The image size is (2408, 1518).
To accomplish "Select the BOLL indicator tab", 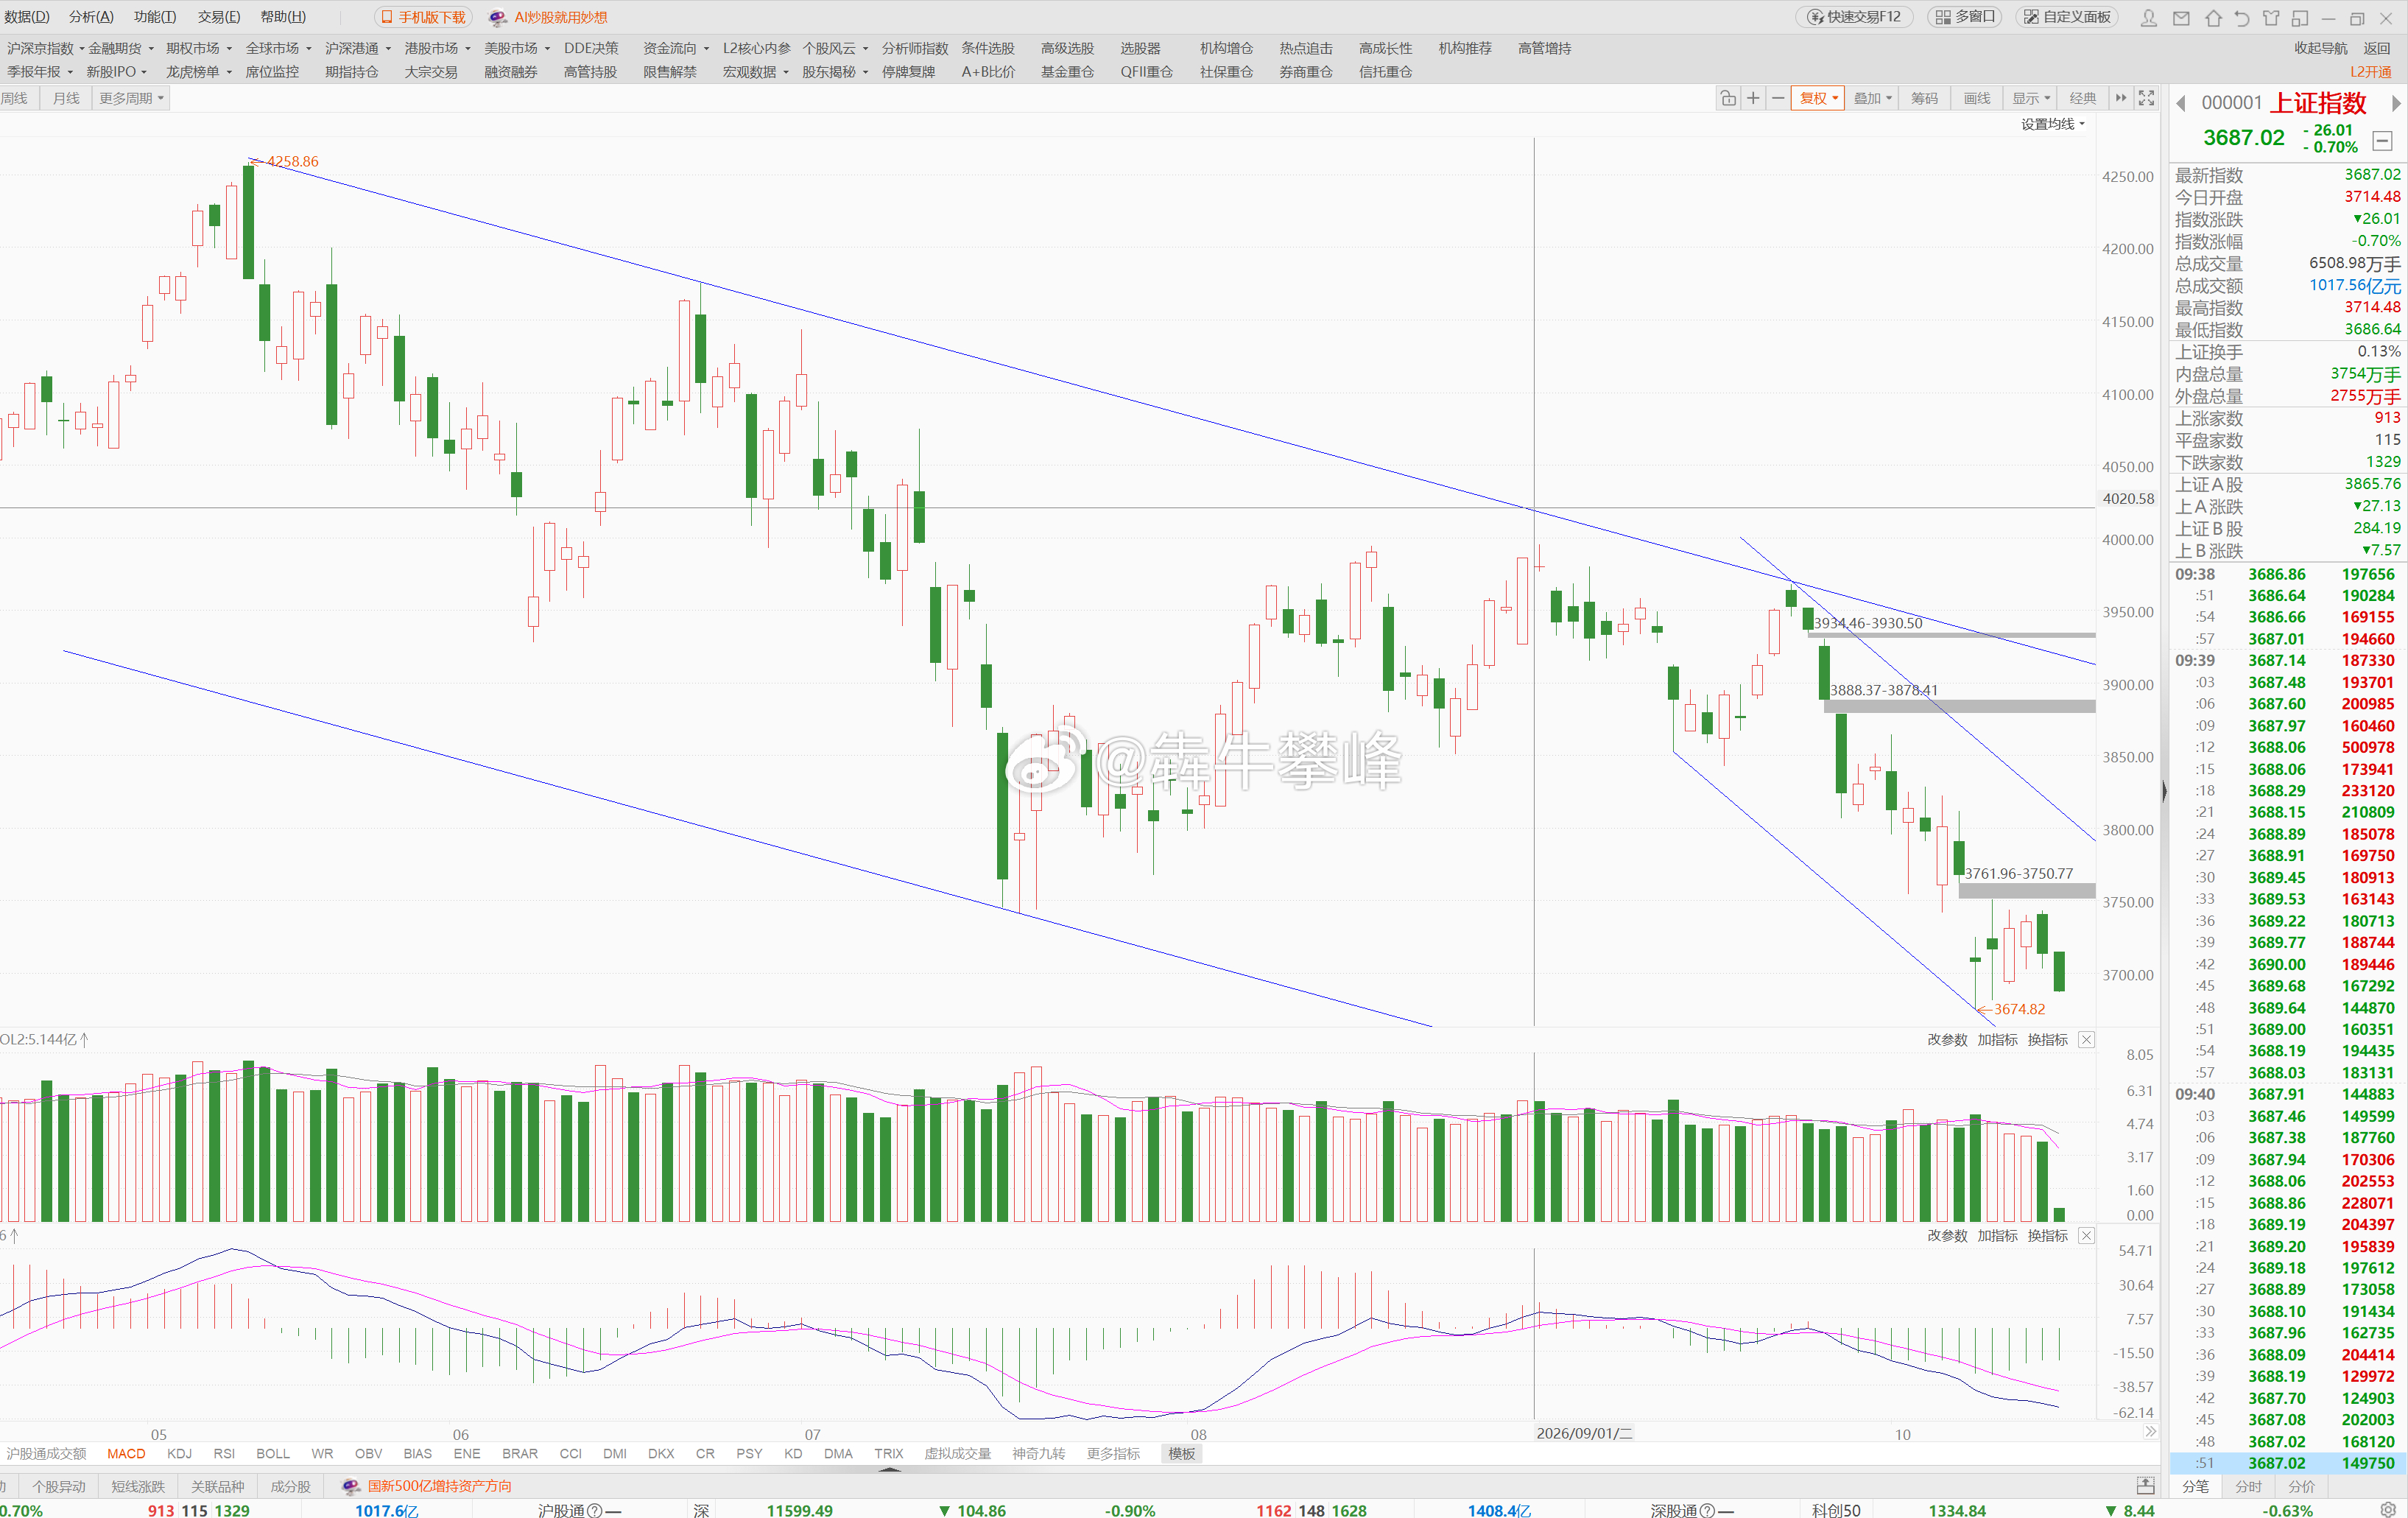I will coord(272,1453).
